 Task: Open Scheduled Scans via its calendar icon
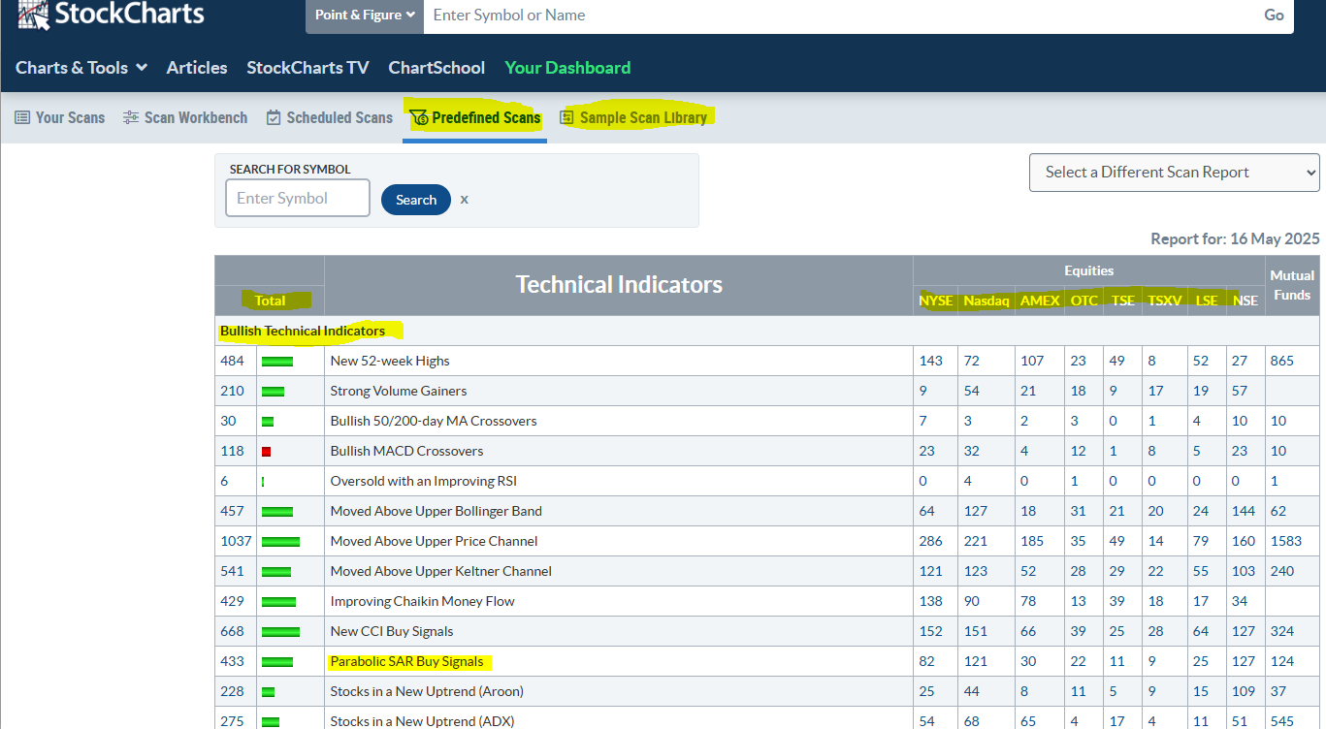tap(274, 117)
